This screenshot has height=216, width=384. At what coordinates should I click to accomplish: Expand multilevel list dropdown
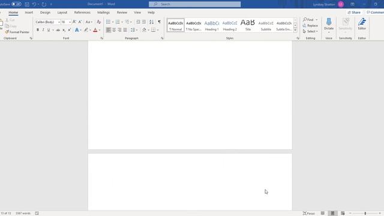pos(131,22)
